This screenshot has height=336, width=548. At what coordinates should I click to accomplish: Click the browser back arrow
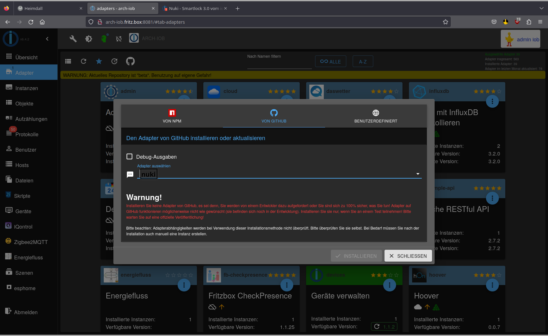tap(8, 22)
